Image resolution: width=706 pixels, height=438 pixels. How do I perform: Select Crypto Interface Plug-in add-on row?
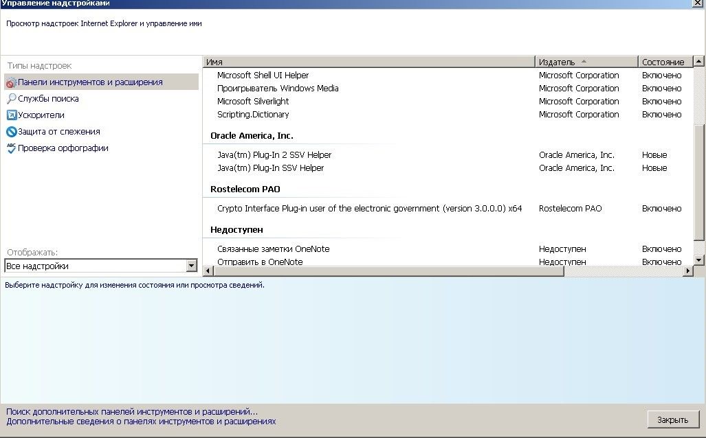click(448, 208)
